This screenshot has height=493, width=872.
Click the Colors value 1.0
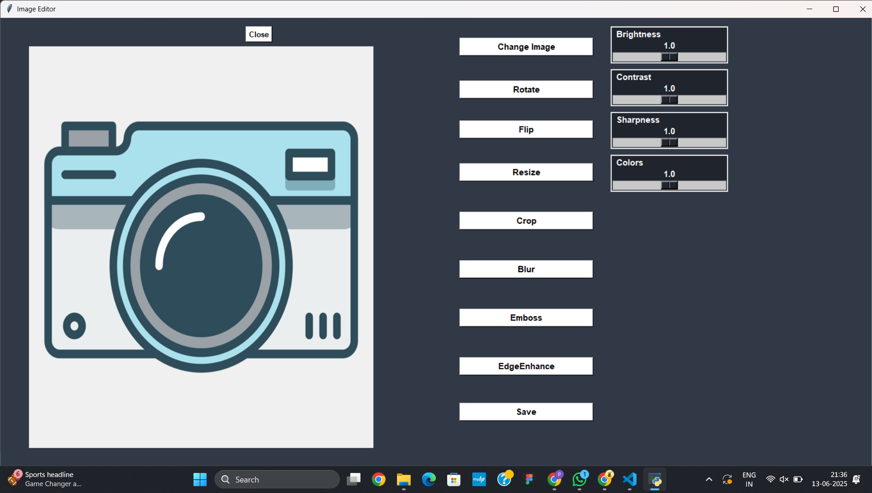(669, 174)
